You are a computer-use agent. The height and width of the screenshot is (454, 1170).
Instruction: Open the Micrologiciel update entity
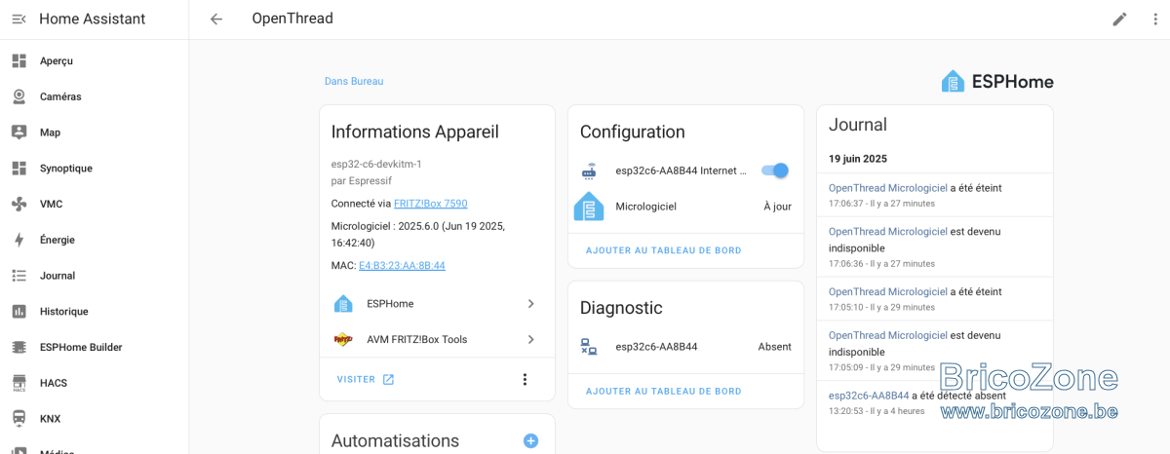[x=685, y=207]
